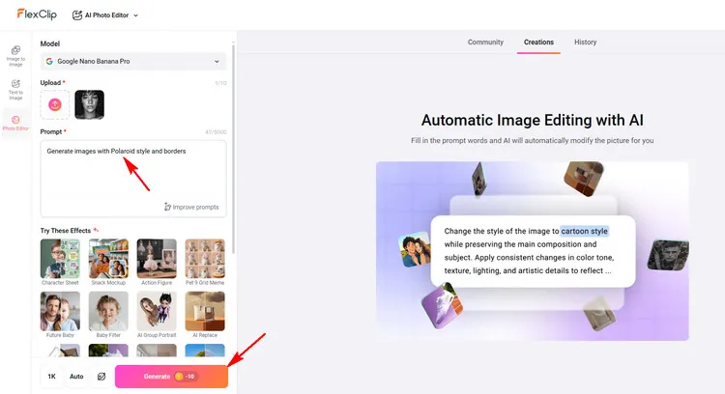
Task: Open the Text to Image tool
Action: 15,89
